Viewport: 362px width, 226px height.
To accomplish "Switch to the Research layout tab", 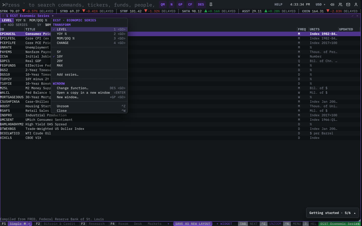I will [93, 224].
